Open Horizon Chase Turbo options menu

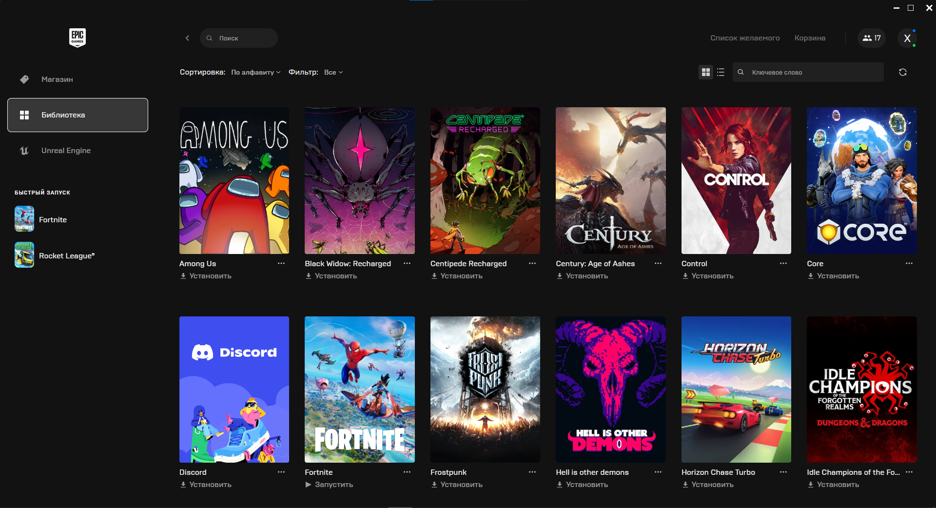pos(783,472)
